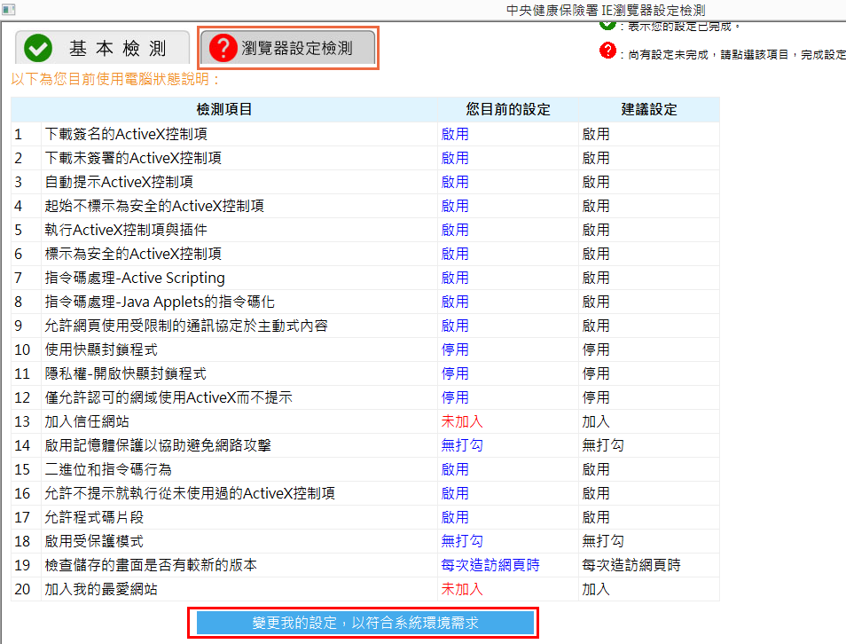Click the 檢測項目 column header
Viewport: 846px width, 644px height.
pos(223,110)
